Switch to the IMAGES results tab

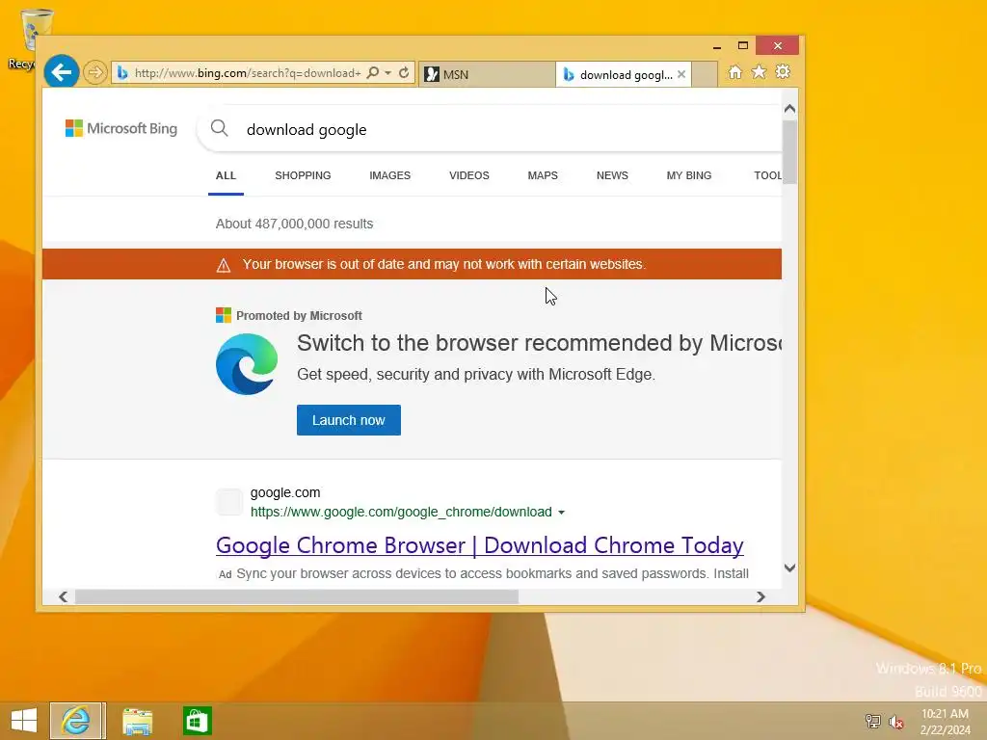tap(389, 175)
